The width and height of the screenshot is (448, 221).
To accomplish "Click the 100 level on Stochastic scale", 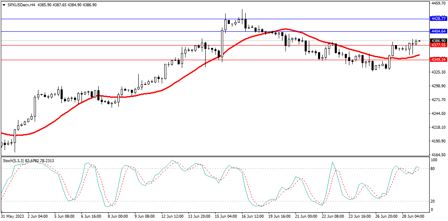I will [434, 160].
